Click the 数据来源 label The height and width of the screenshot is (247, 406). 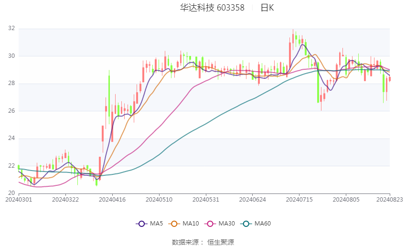[185, 242]
